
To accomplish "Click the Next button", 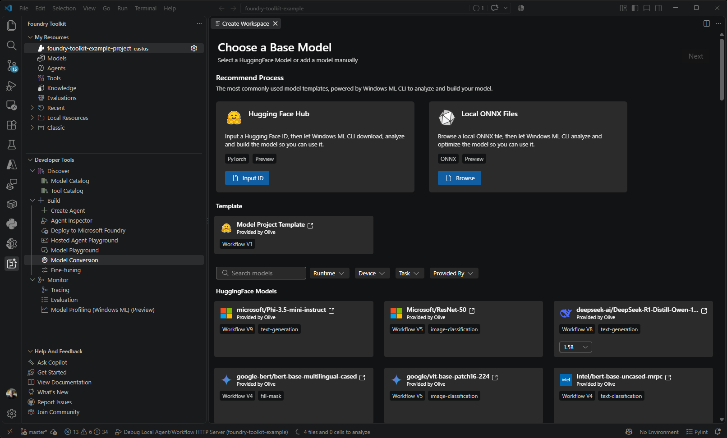I will [x=696, y=56].
